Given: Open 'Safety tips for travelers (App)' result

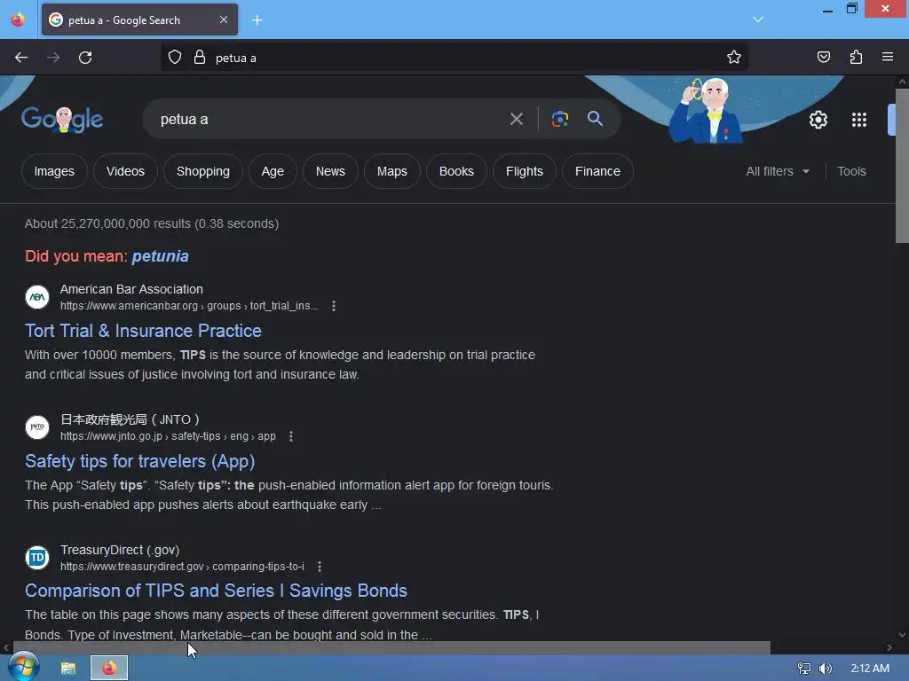Looking at the screenshot, I should [x=139, y=461].
